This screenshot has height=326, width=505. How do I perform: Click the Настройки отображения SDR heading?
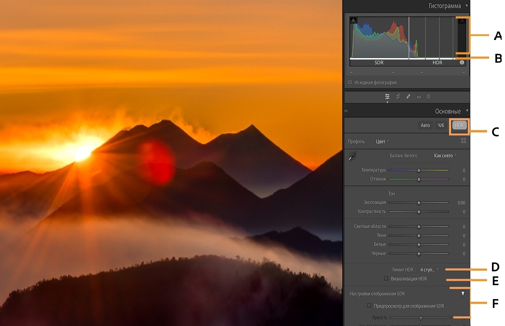[377, 294]
